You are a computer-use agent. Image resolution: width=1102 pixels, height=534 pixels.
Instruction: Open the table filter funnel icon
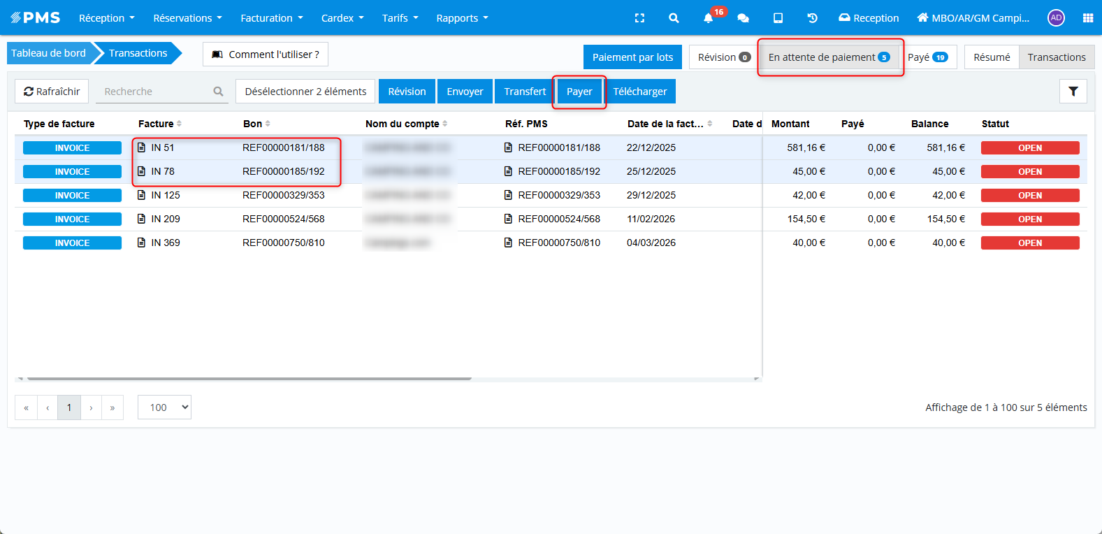pyautogui.click(x=1073, y=92)
